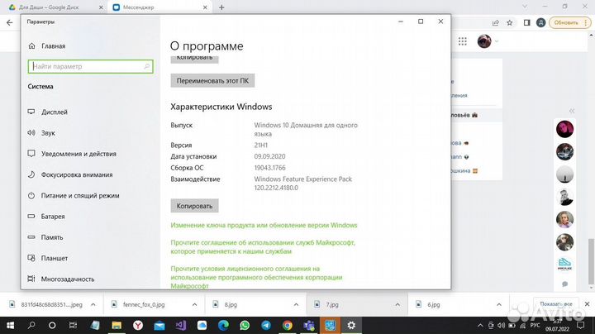Expand options for the 6.jpg download
The height and width of the screenshot is (334, 595).
(499, 304)
